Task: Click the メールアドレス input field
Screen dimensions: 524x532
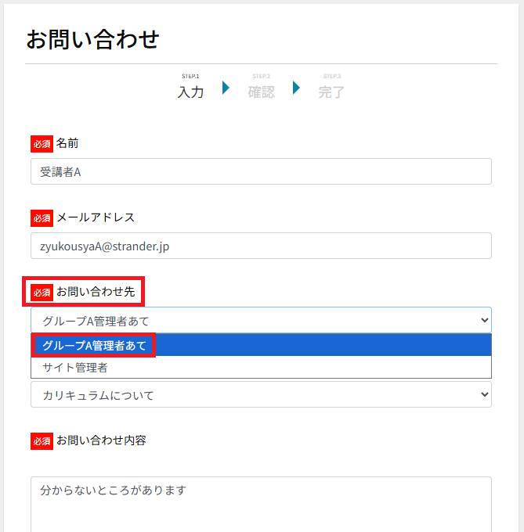Action: 261,246
